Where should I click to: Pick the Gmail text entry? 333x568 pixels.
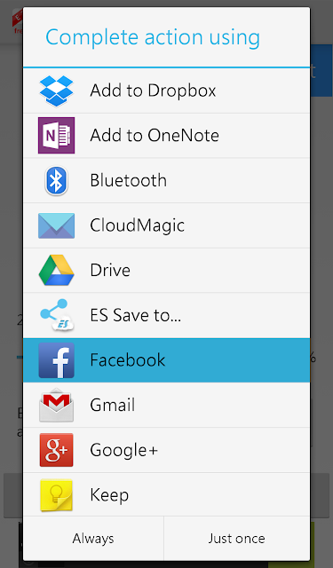click(x=112, y=405)
